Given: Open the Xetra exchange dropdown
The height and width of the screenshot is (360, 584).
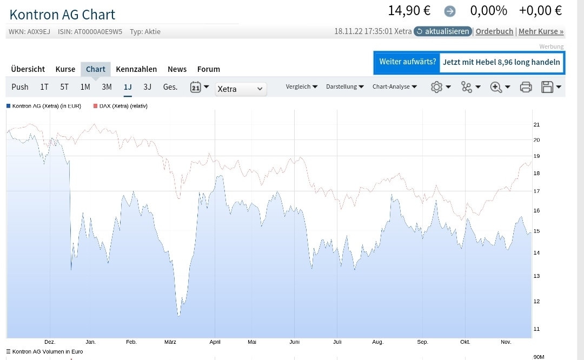Looking at the screenshot, I should 241,89.
